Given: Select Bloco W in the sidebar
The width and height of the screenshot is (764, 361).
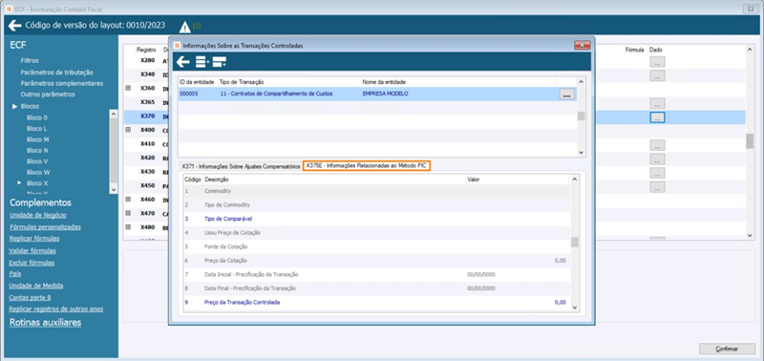Looking at the screenshot, I should tap(38, 173).
